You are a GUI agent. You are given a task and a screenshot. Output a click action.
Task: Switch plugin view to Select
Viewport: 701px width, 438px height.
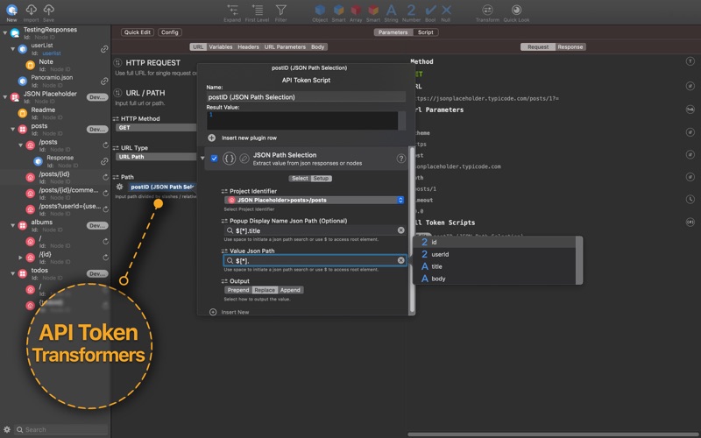pyautogui.click(x=300, y=179)
